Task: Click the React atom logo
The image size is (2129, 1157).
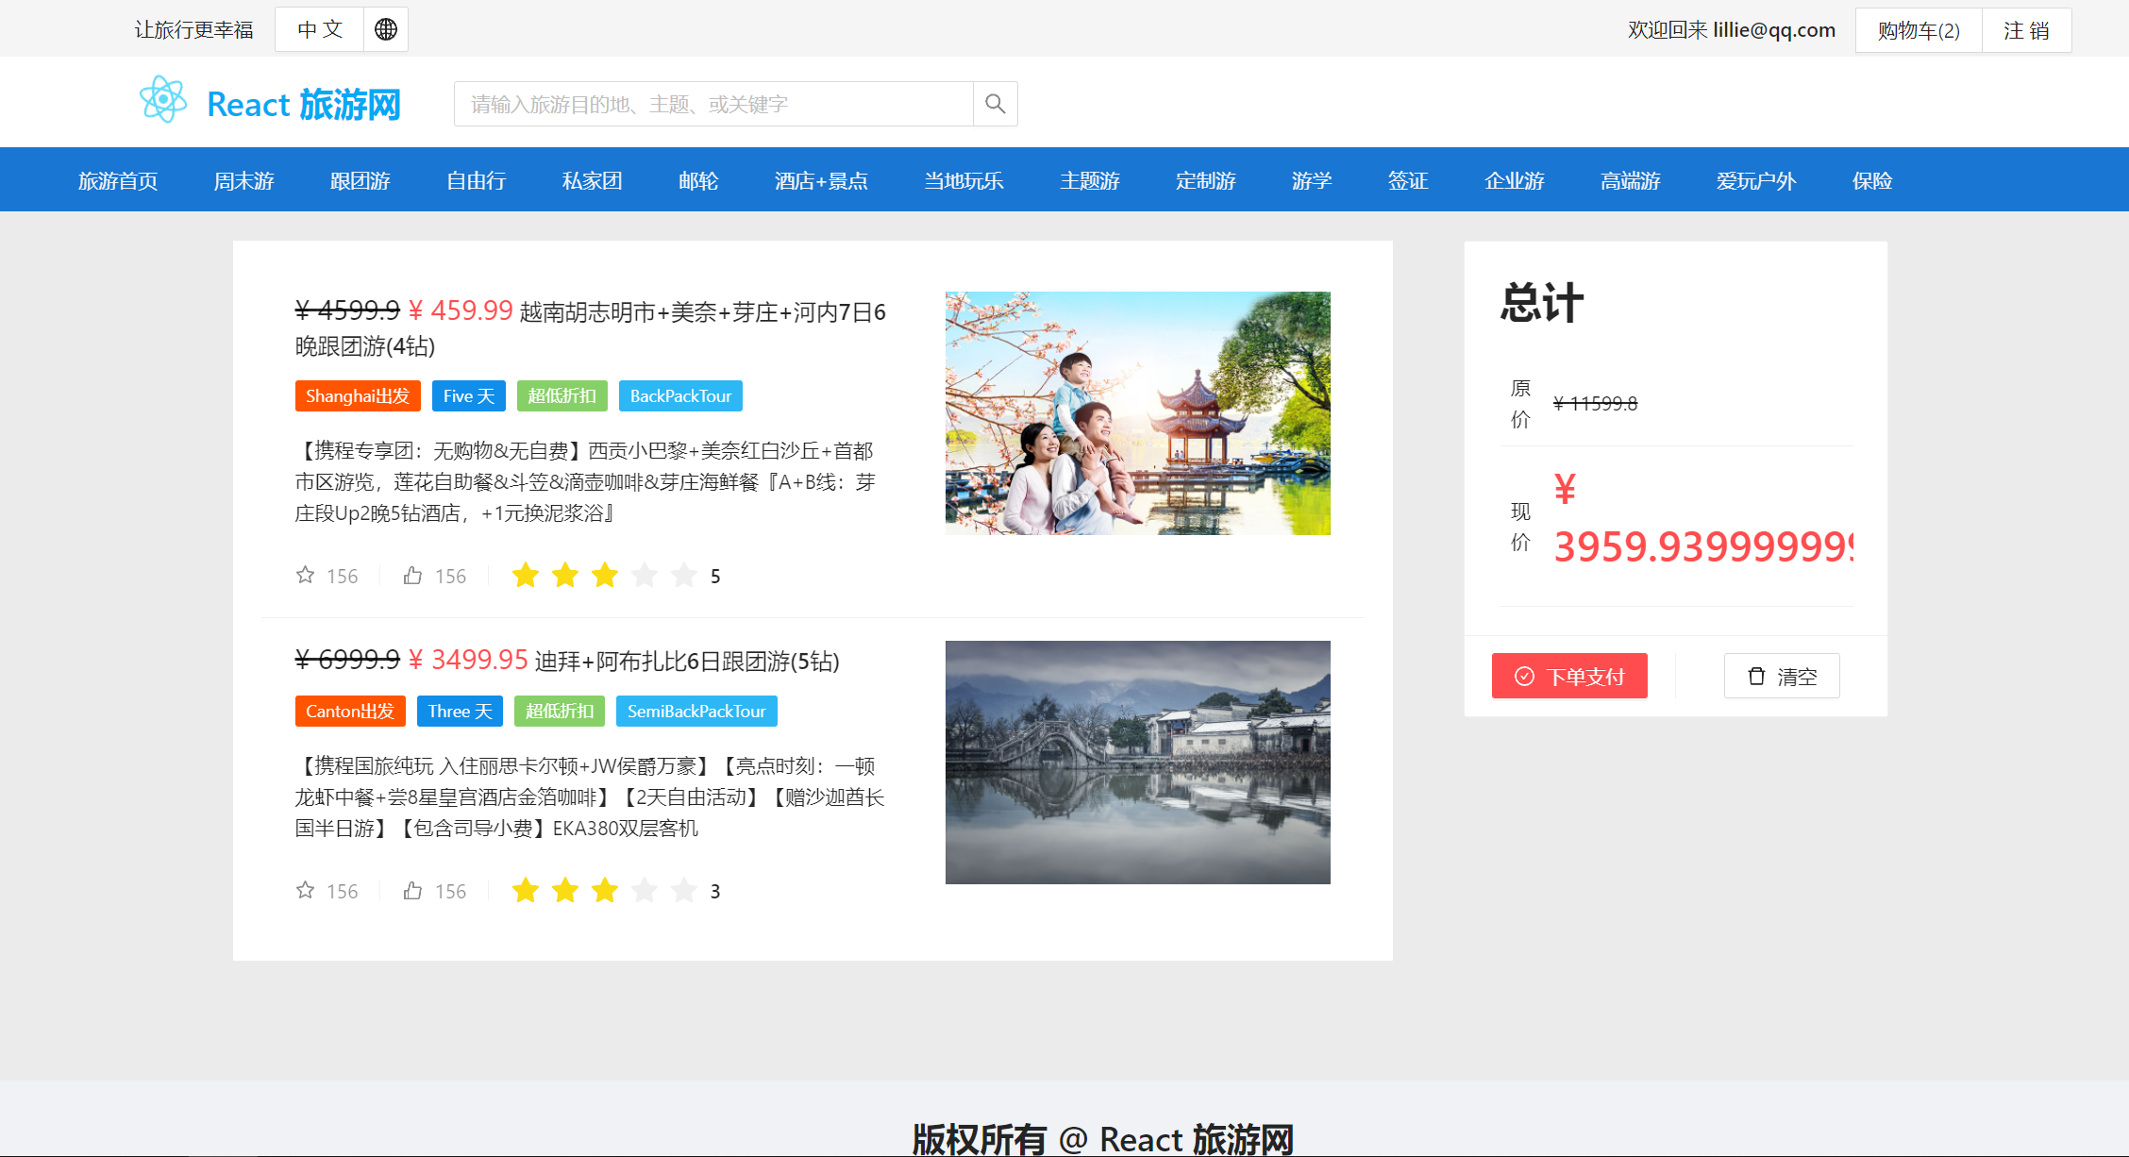Action: tap(163, 100)
